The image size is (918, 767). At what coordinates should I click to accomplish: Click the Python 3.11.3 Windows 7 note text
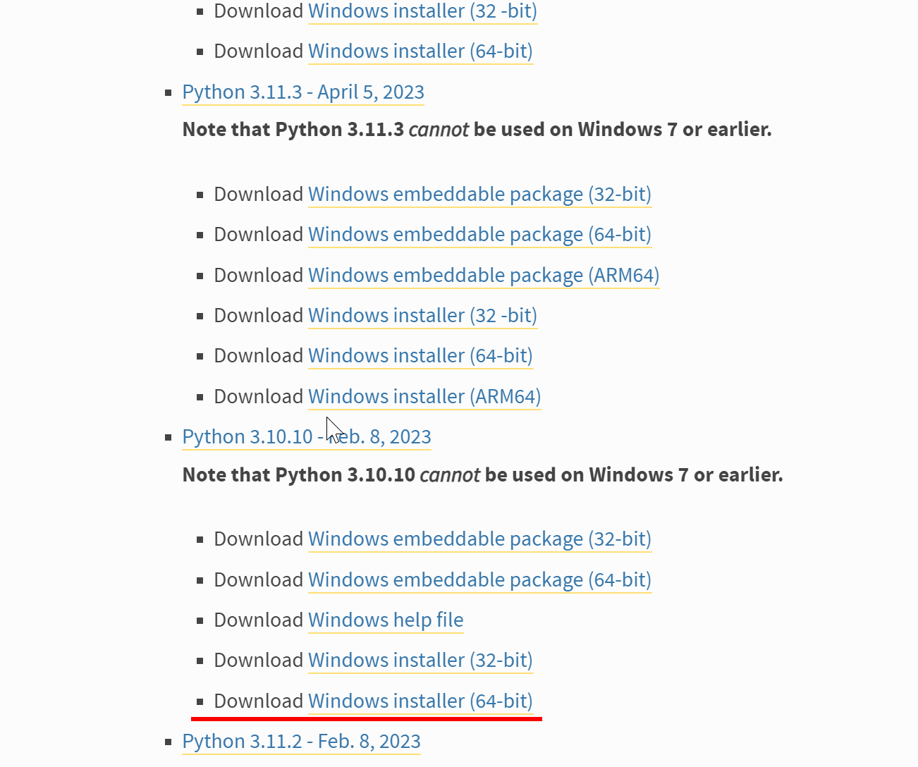tap(477, 130)
